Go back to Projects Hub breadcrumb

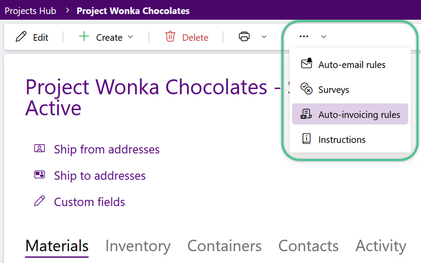pos(30,11)
